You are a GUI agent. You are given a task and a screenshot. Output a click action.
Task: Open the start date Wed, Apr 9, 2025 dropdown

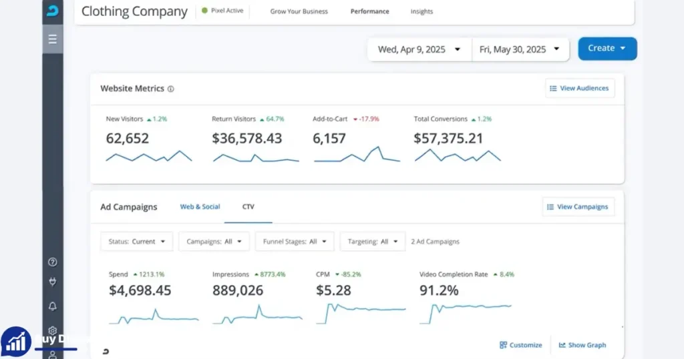(x=419, y=49)
